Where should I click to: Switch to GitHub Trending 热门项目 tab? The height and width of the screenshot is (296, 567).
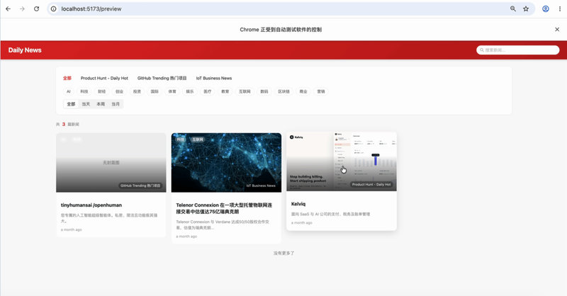click(162, 78)
